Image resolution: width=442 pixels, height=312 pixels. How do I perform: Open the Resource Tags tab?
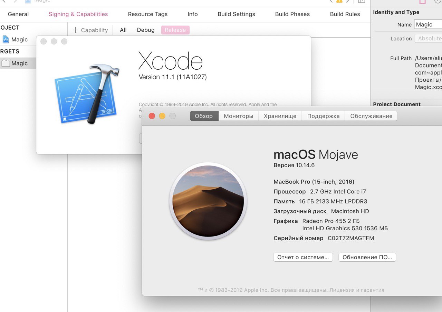[148, 14]
